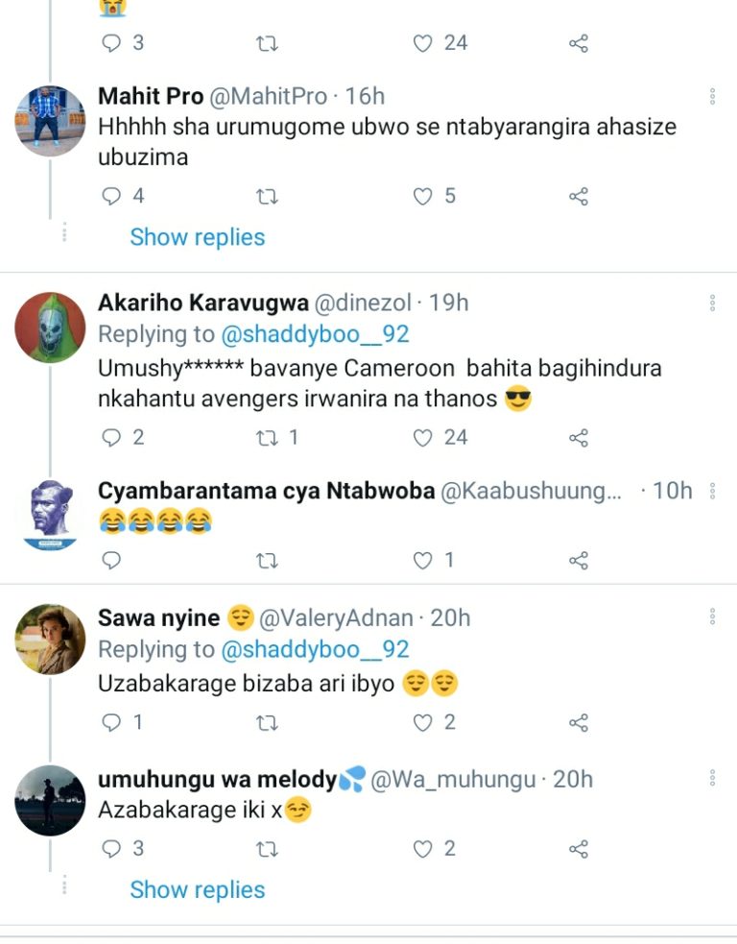Open more options on Akariho Karavugwa's tweet

tap(712, 303)
